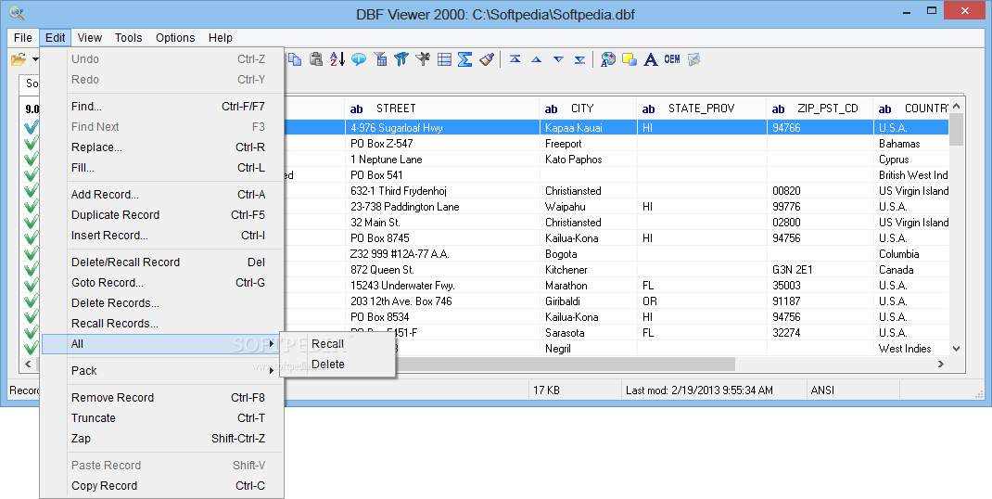
Task: Toggle the checkmark on PO Box 541 row
Action: [31, 174]
